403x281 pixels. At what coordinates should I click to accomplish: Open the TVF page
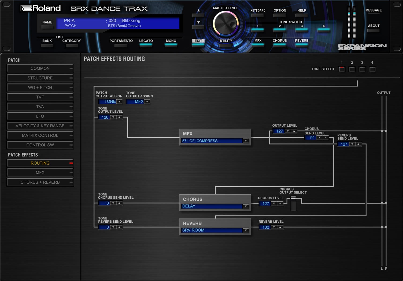pyautogui.click(x=40, y=97)
